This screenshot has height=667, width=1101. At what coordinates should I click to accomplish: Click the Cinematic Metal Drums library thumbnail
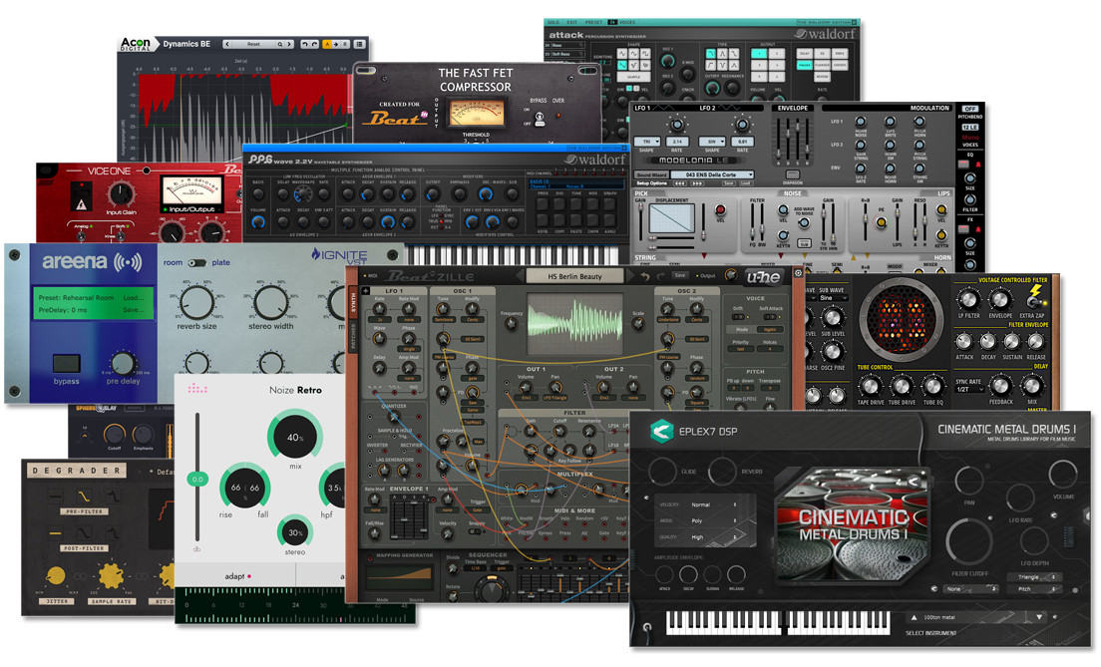pos(853,525)
